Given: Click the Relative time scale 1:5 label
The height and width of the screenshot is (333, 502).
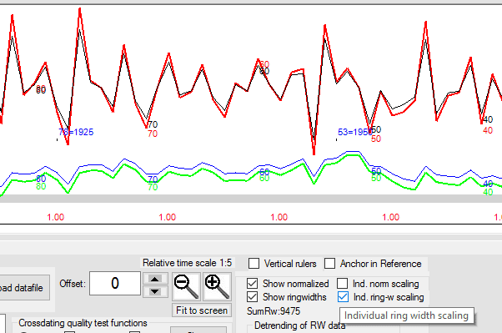Looking at the screenshot, I should (x=188, y=263).
